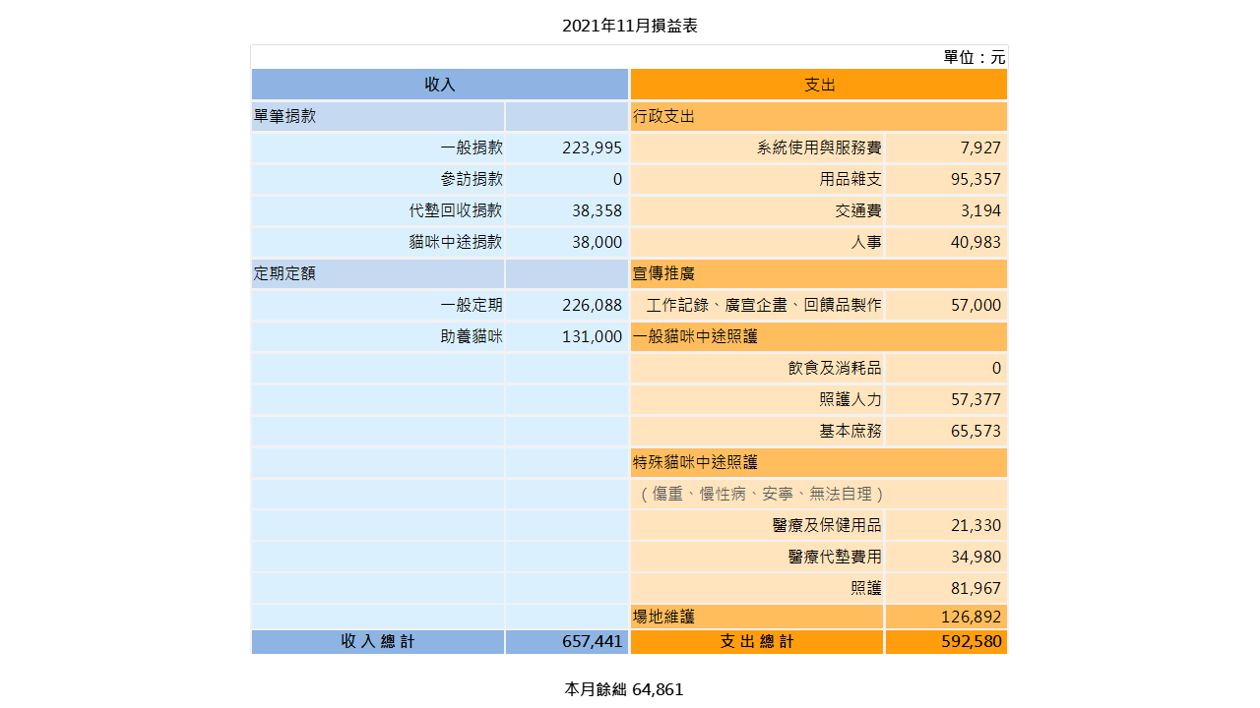The height and width of the screenshot is (708, 1260).
Task: Click the 一般定期 label
Action: click(x=472, y=305)
